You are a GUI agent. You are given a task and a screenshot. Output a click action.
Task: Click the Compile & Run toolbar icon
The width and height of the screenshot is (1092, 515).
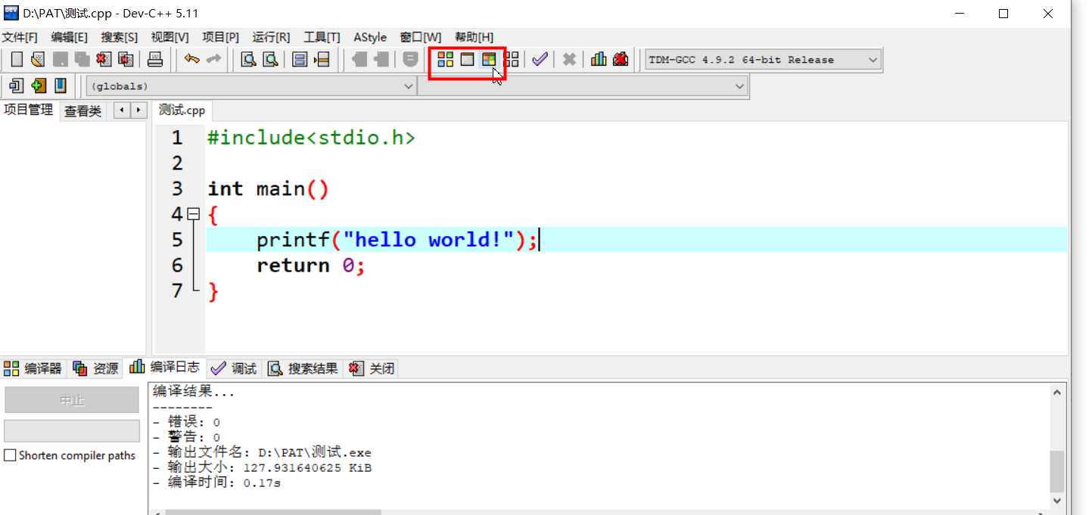point(490,59)
